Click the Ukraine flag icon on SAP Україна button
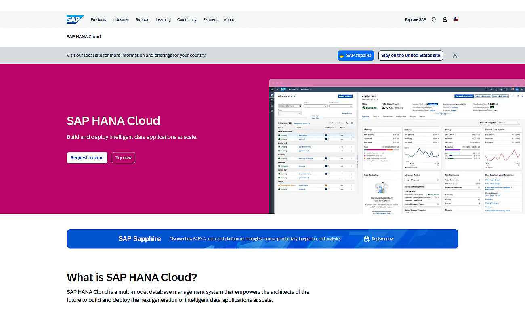525x318 pixels. pos(342,56)
